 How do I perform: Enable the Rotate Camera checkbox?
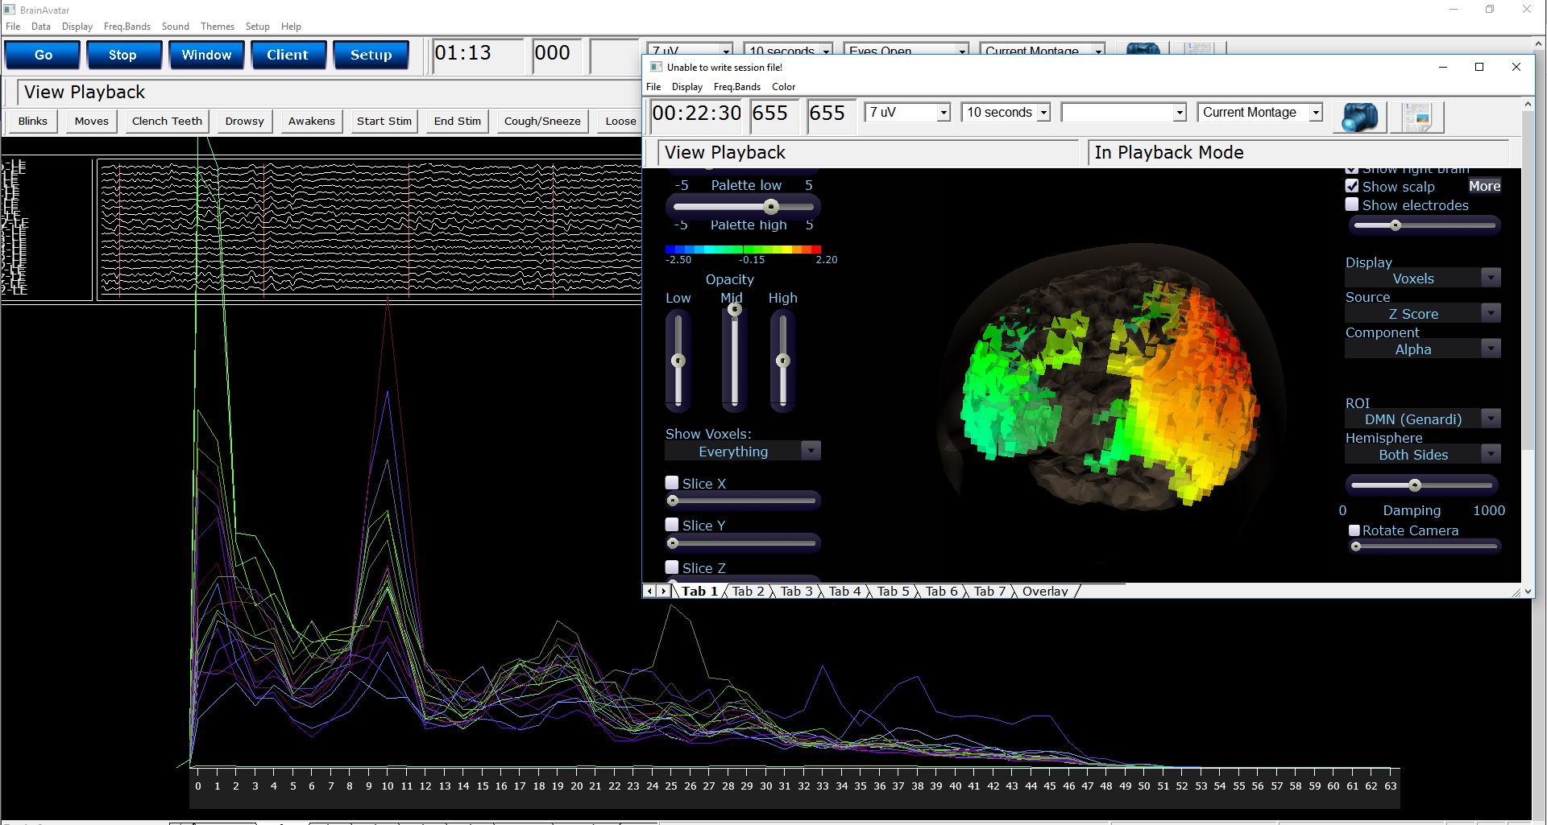1354,530
